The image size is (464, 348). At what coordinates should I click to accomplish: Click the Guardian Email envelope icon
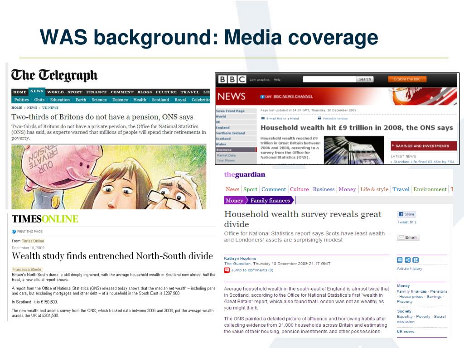click(x=401, y=237)
